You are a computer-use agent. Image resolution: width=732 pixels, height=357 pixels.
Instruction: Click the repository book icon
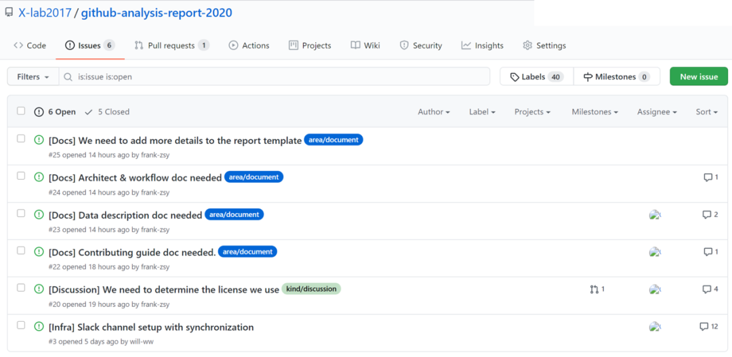[x=9, y=13]
